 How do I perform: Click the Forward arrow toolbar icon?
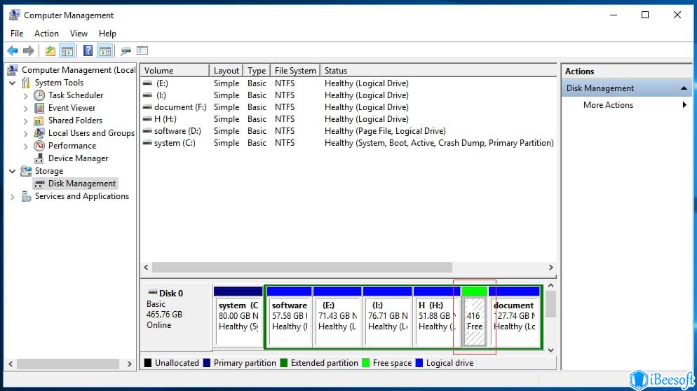click(29, 50)
